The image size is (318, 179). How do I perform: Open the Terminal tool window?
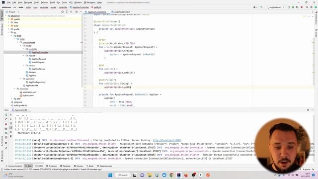(x=65, y=166)
